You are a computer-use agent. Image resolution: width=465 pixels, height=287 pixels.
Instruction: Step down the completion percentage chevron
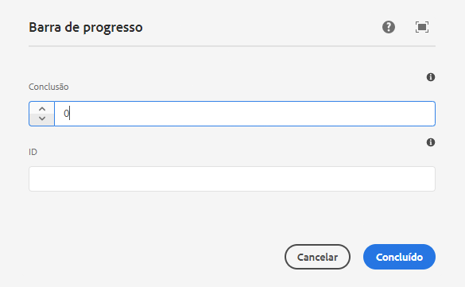[x=42, y=119]
